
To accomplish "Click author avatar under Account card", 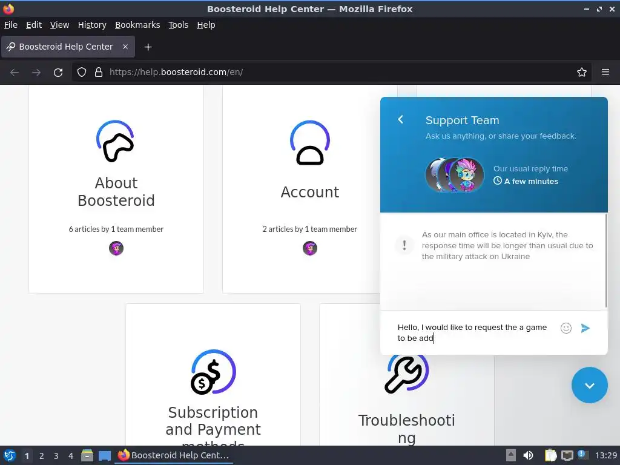I will click(x=310, y=248).
